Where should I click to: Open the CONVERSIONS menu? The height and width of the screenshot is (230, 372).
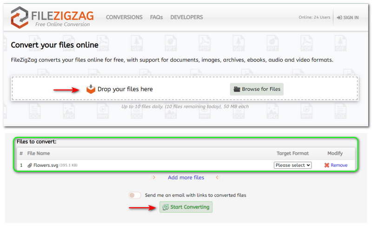pyautogui.click(x=124, y=17)
